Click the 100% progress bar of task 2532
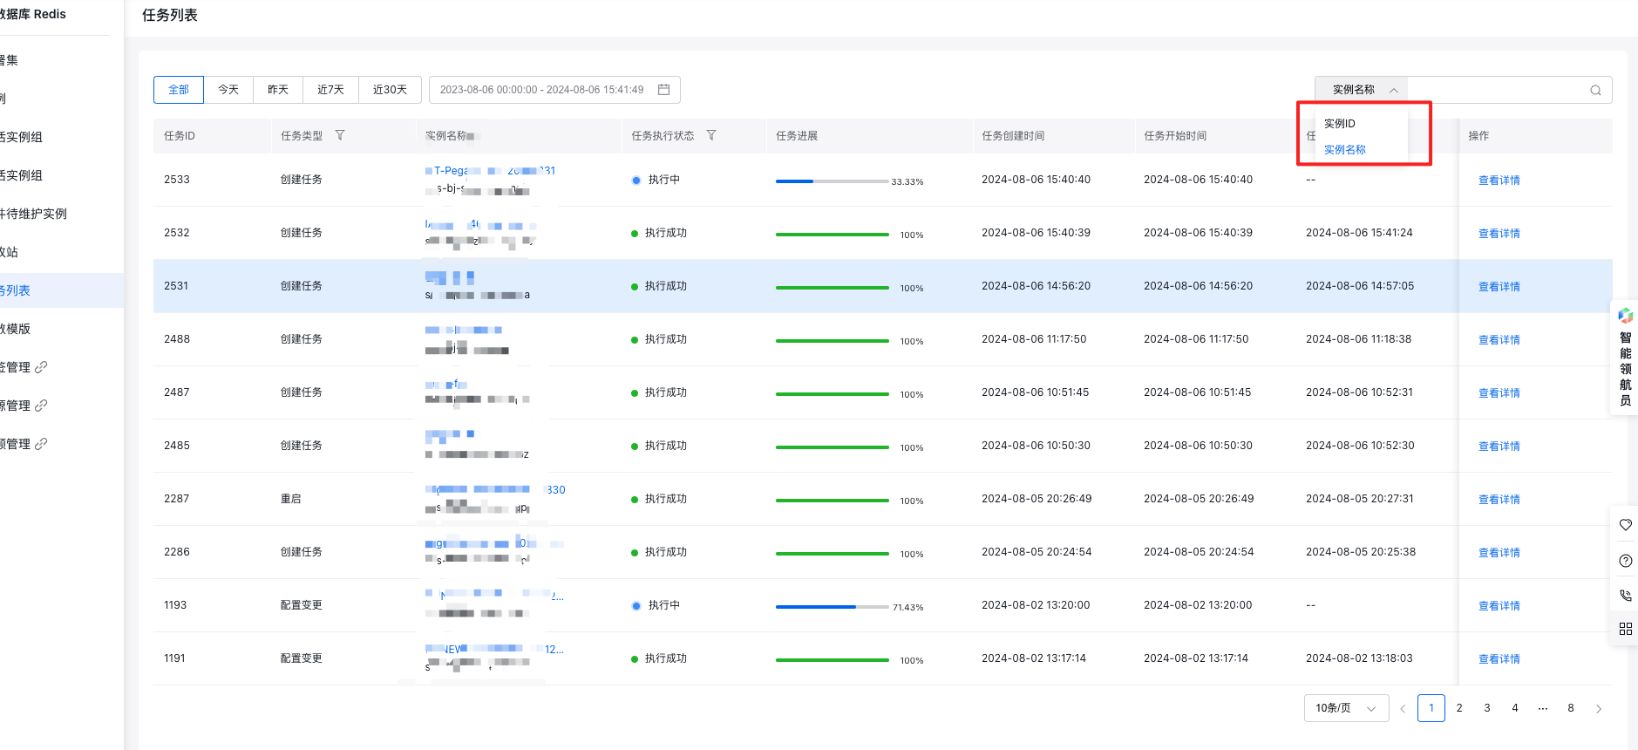 click(833, 235)
